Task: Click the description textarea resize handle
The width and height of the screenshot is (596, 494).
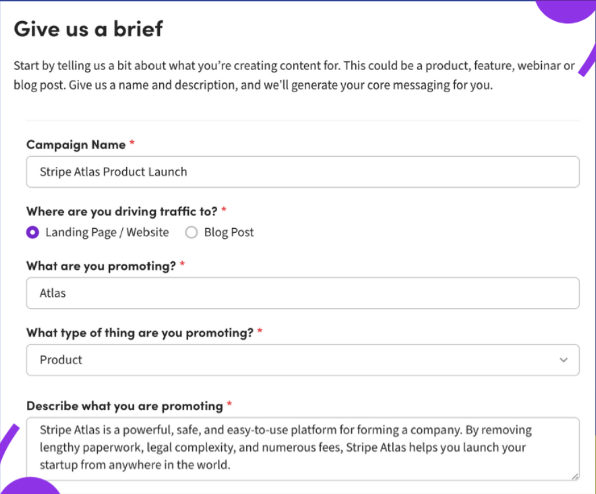Action: [x=575, y=476]
